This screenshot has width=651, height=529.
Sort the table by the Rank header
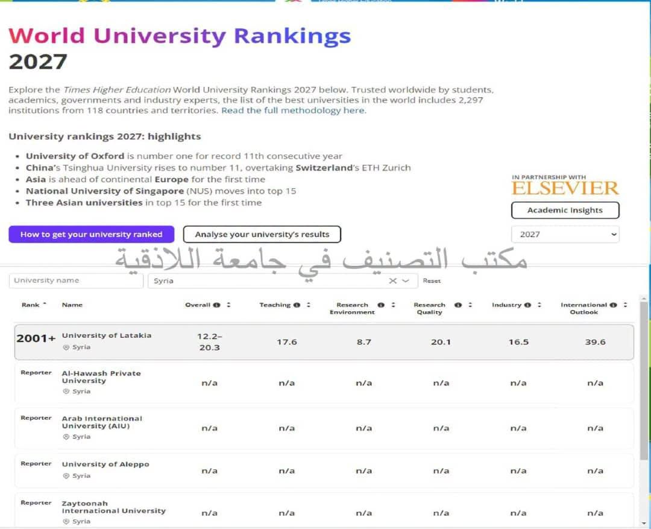[x=34, y=305]
